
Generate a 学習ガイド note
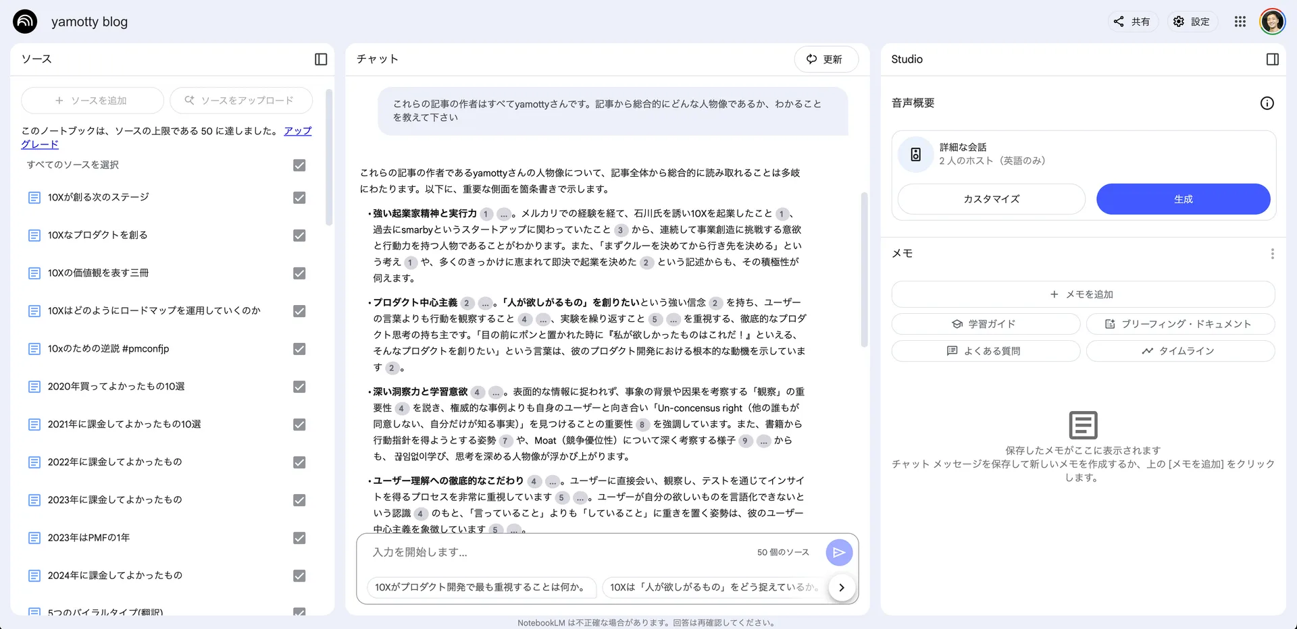[x=985, y=323]
